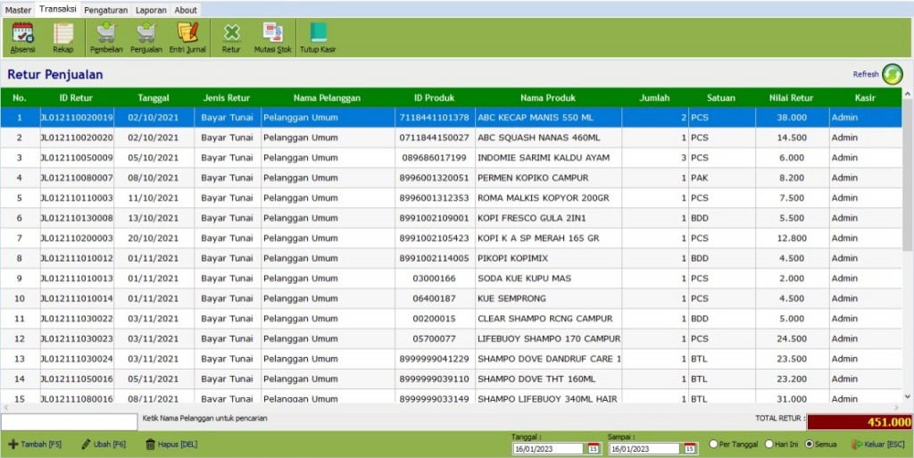
Task: Open the About tab
Action: (186, 10)
